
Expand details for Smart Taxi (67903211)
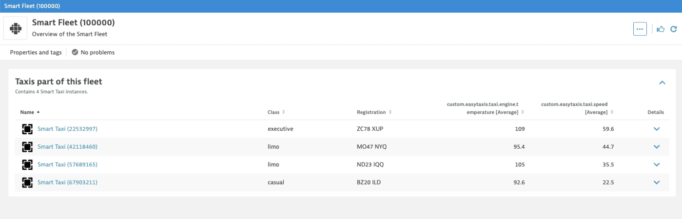(656, 182)
